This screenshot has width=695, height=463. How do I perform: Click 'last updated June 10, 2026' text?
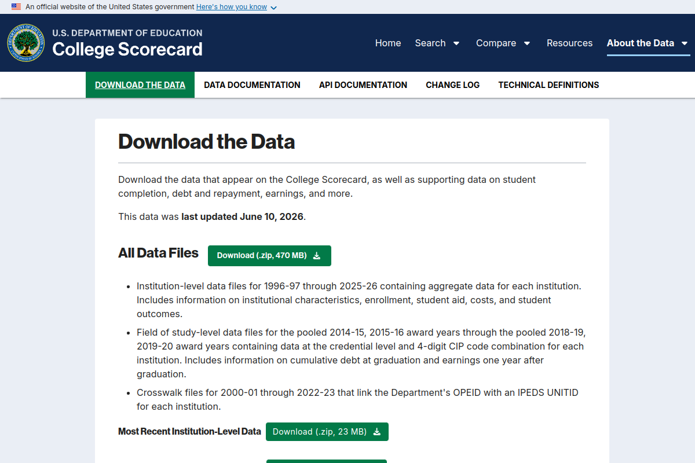point(242,217)
